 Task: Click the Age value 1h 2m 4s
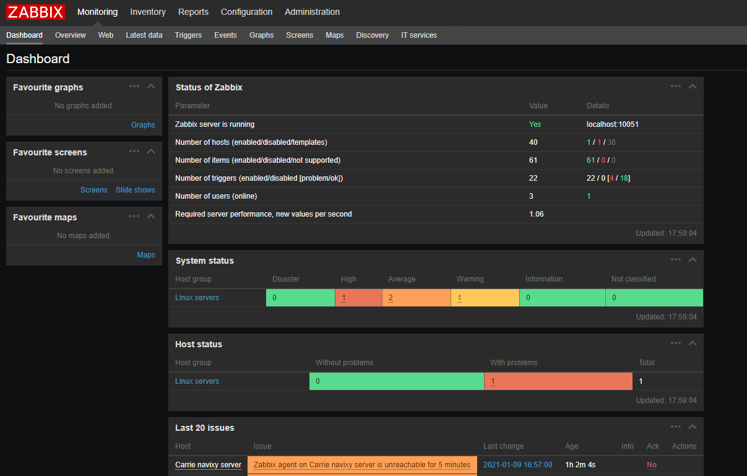point(581,465)
